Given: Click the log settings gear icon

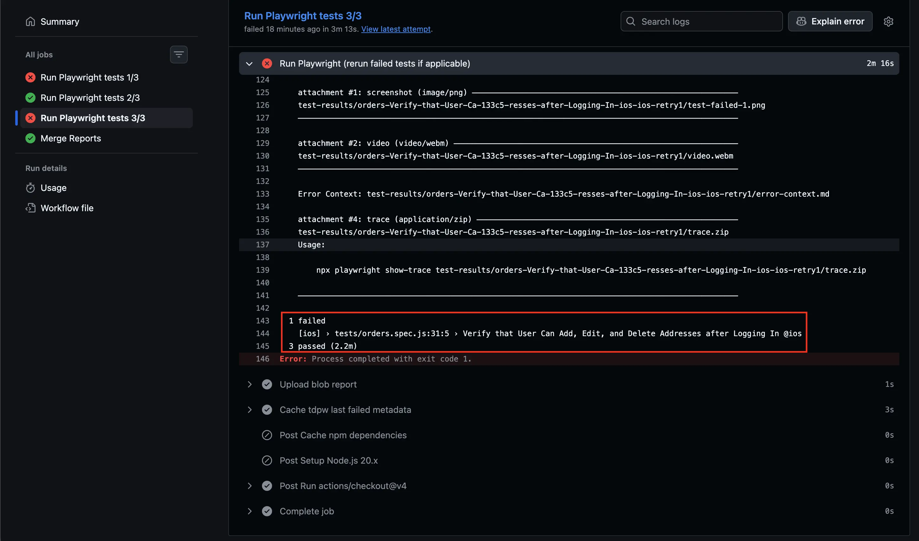Looking at the screenshot, I should click(x=888, y=22).
